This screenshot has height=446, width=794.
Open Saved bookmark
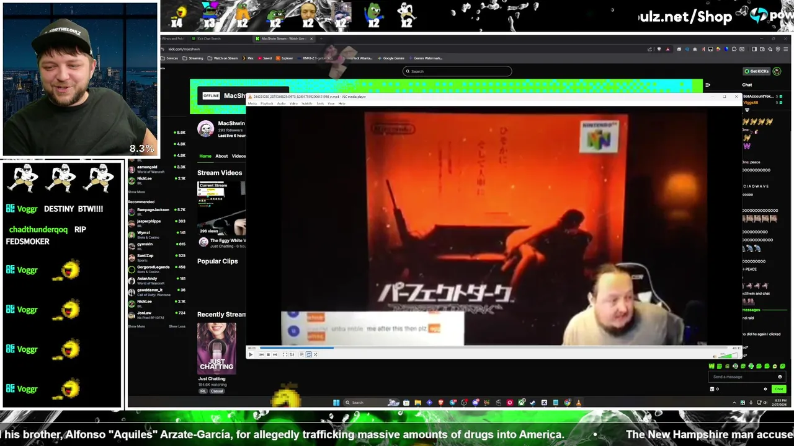[265, 58]
